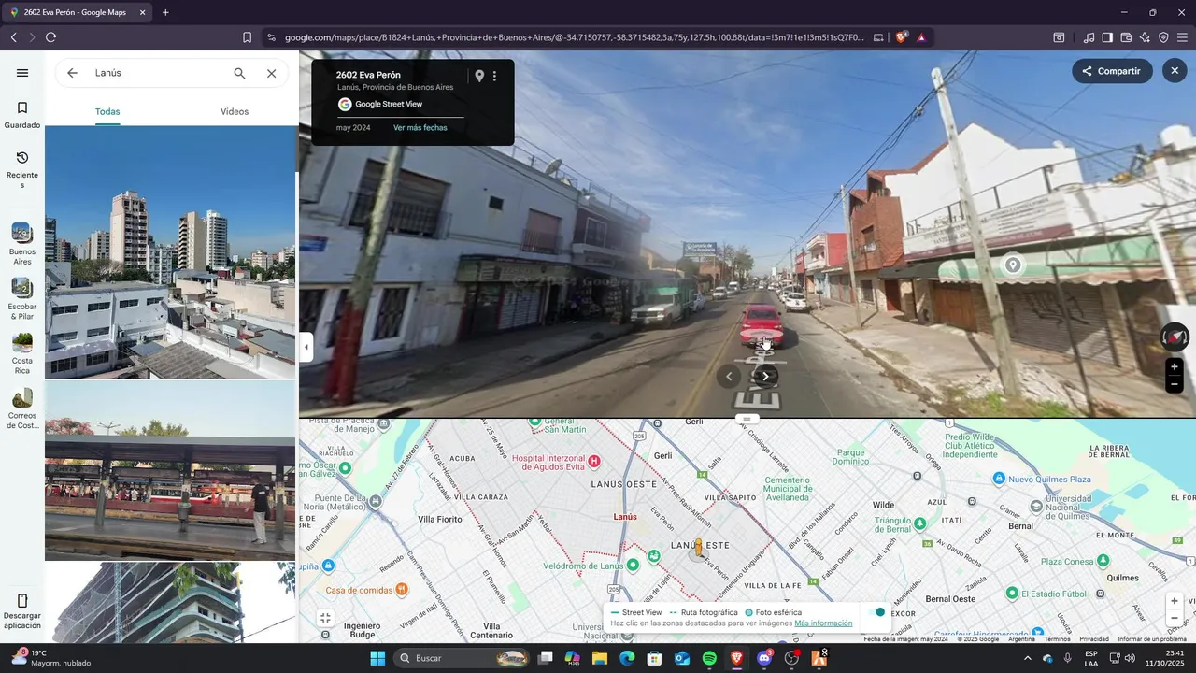
Task: Open the train station platform photo
Action: point(170,470)
